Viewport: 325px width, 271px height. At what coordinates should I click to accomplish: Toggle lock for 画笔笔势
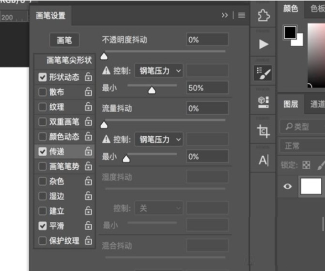[88, 166]
